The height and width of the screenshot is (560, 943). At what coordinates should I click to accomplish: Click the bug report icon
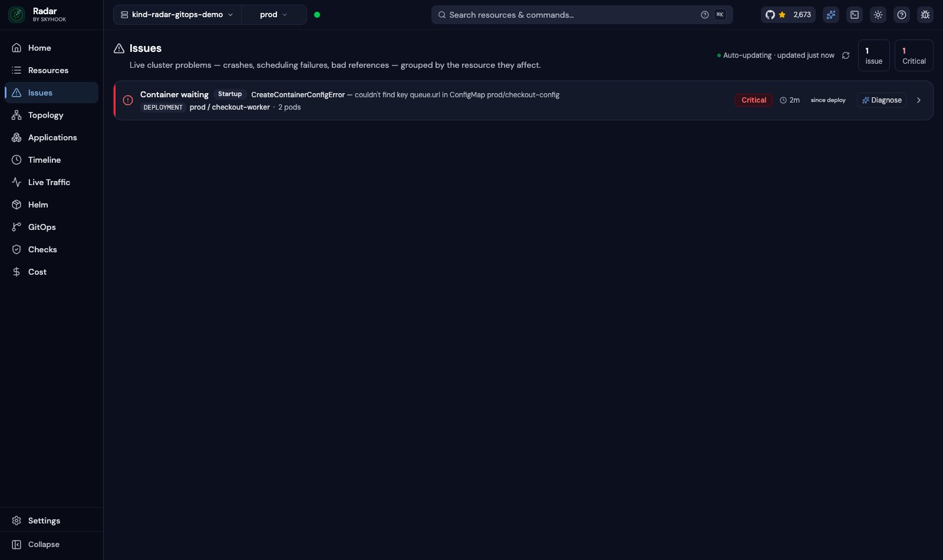[x=925, y=15]
